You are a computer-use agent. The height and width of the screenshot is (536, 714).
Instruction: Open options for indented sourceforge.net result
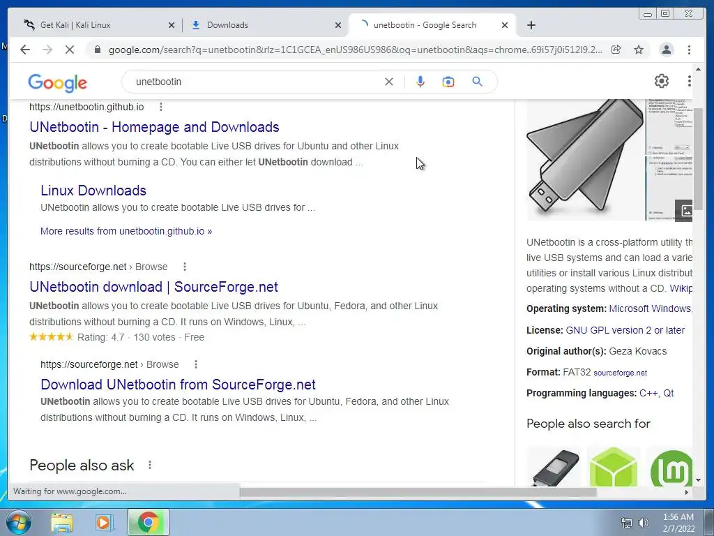click(196, 364)
